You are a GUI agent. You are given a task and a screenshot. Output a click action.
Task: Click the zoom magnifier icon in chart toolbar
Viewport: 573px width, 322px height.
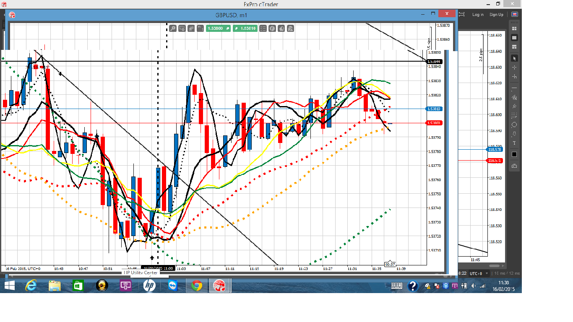(x=172, y=29)
